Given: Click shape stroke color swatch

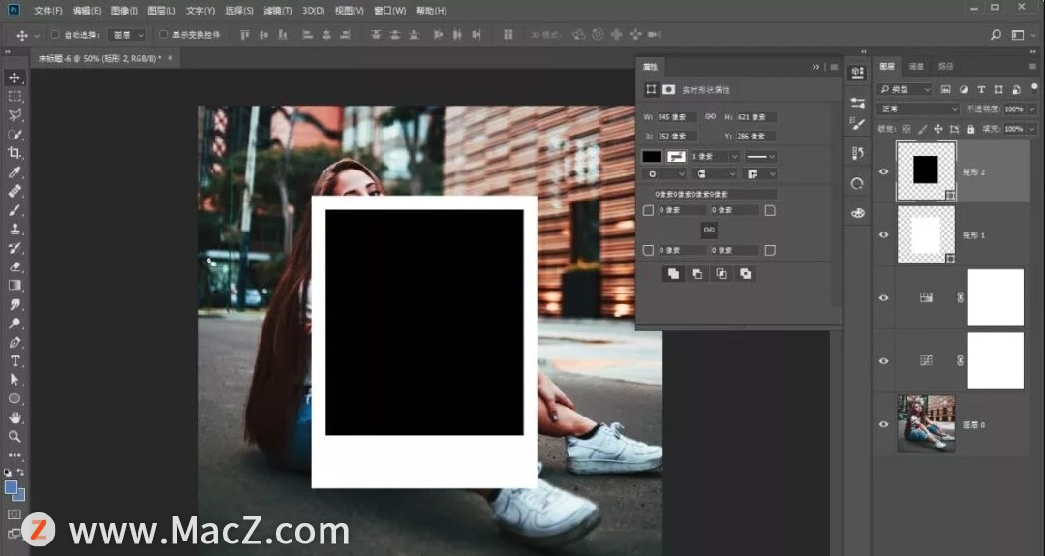Looking at the screenshot, I should click(x=676, y=157).
